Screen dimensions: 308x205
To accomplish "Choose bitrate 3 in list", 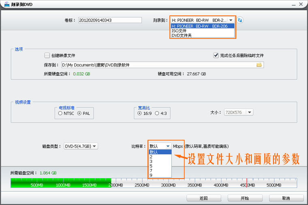I will coord(160,161).
